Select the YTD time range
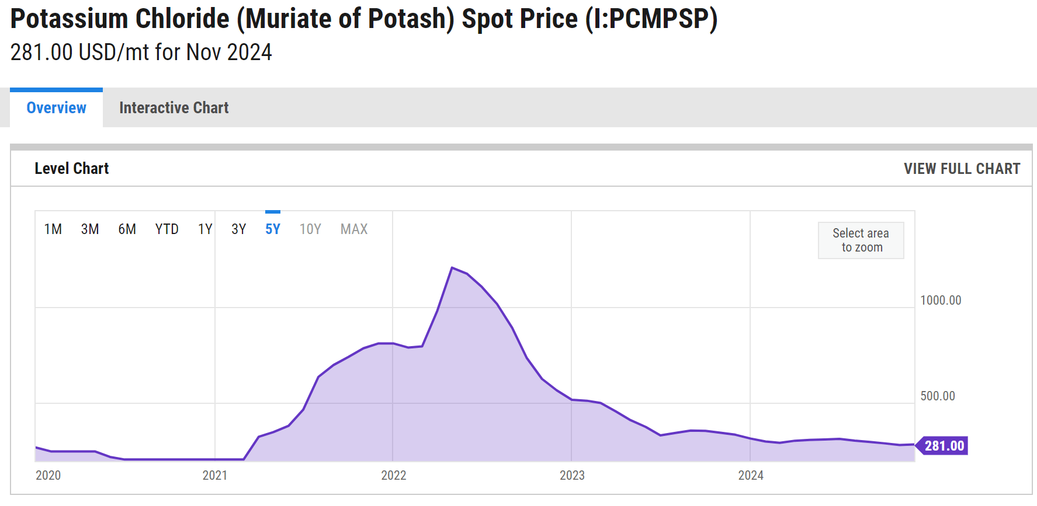The width and height of the screenshot is (1037, 506). point(167,229)
